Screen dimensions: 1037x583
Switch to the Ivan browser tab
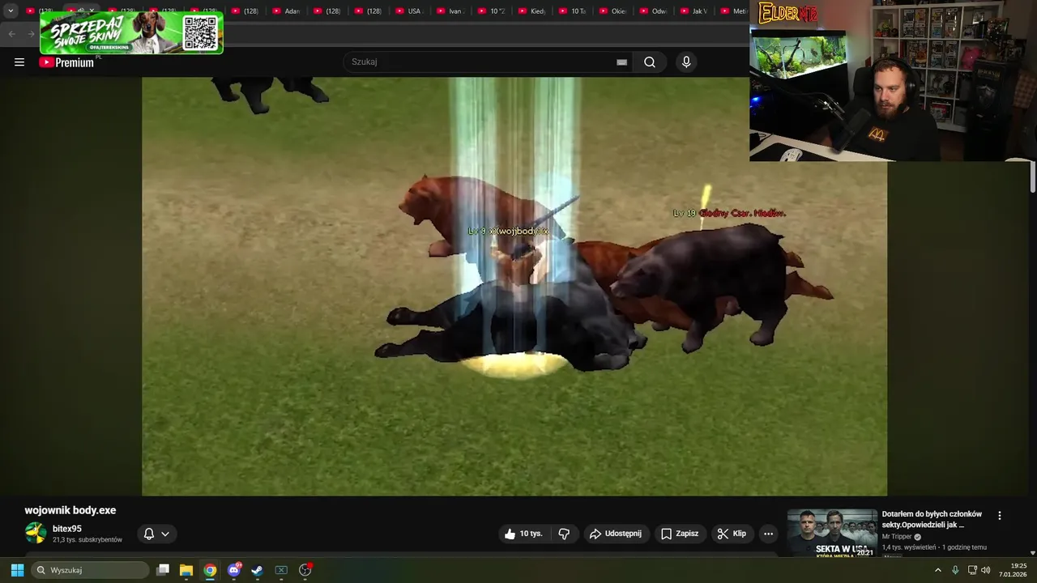tap(451, 11)
